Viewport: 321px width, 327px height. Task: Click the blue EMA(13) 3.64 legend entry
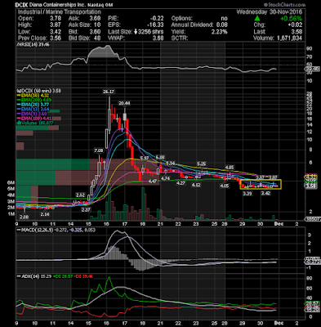point(33,110)
